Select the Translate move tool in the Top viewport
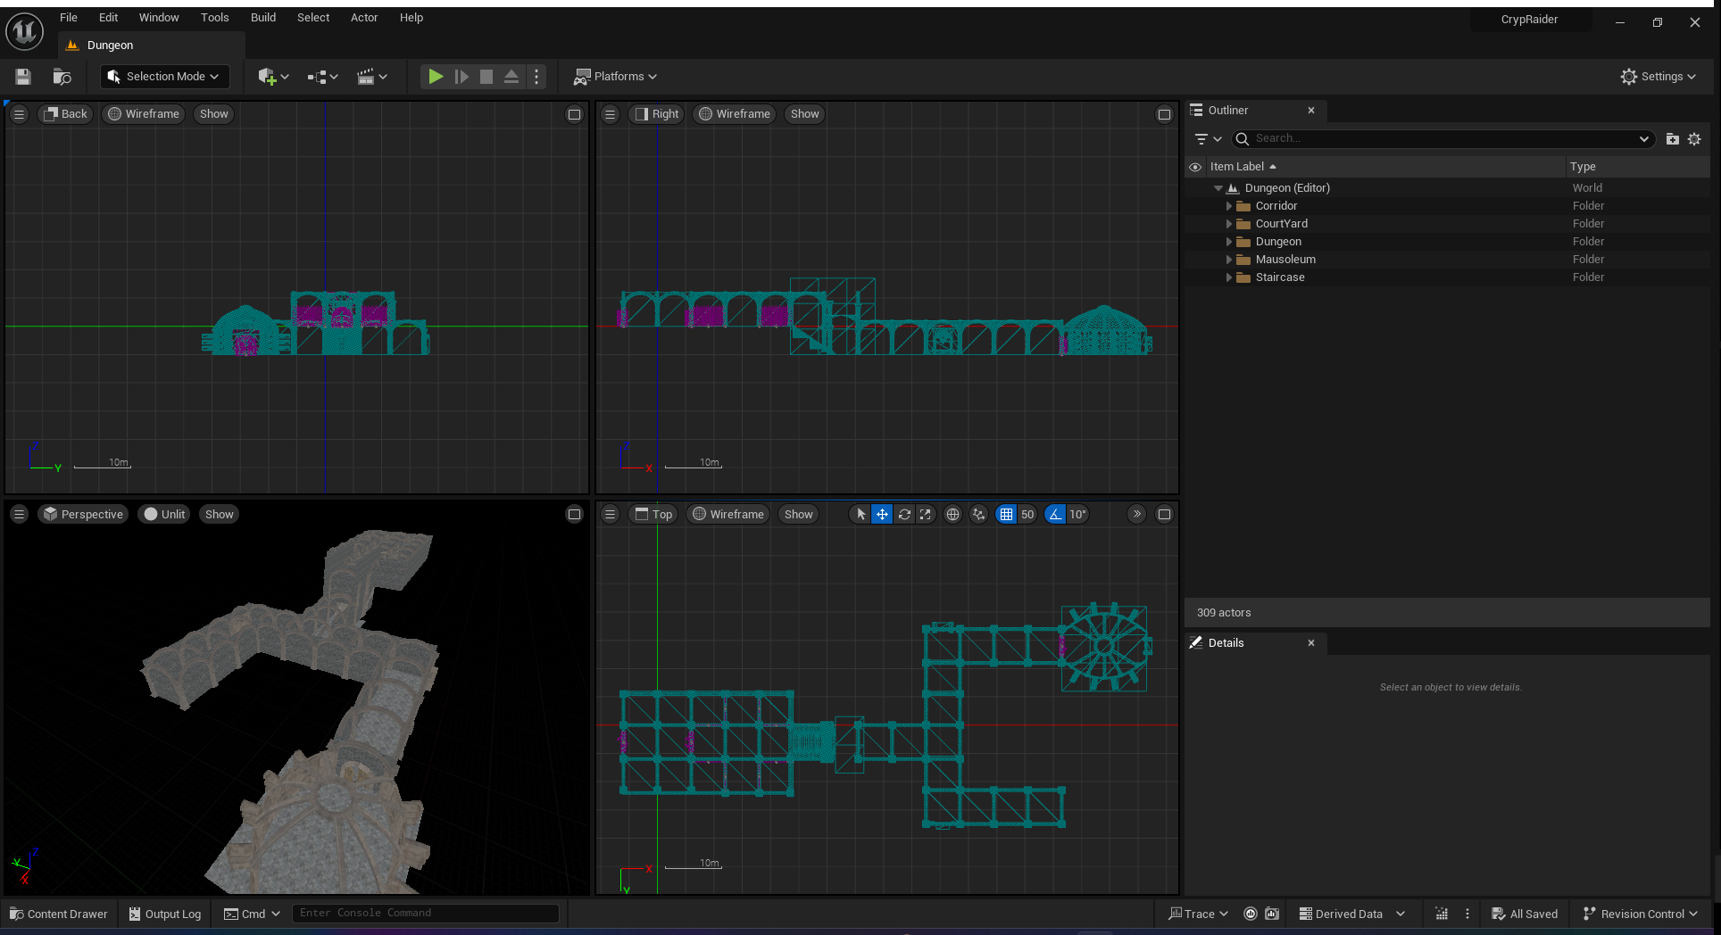The height and width of the screenshot is (935, 1721). tap(882, 514)
